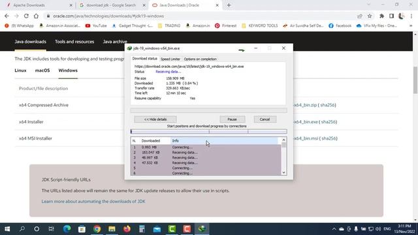The image size is (418, 235).
Task: Switch to the download jdk Google Search tab
Action: [111, 5]
